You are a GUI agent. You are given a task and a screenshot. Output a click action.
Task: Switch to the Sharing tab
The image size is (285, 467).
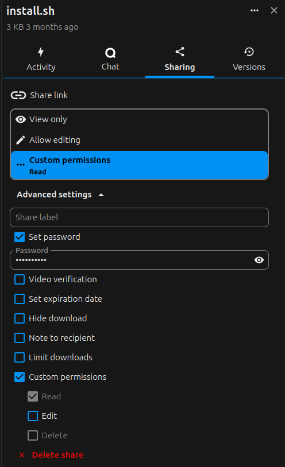180,60
